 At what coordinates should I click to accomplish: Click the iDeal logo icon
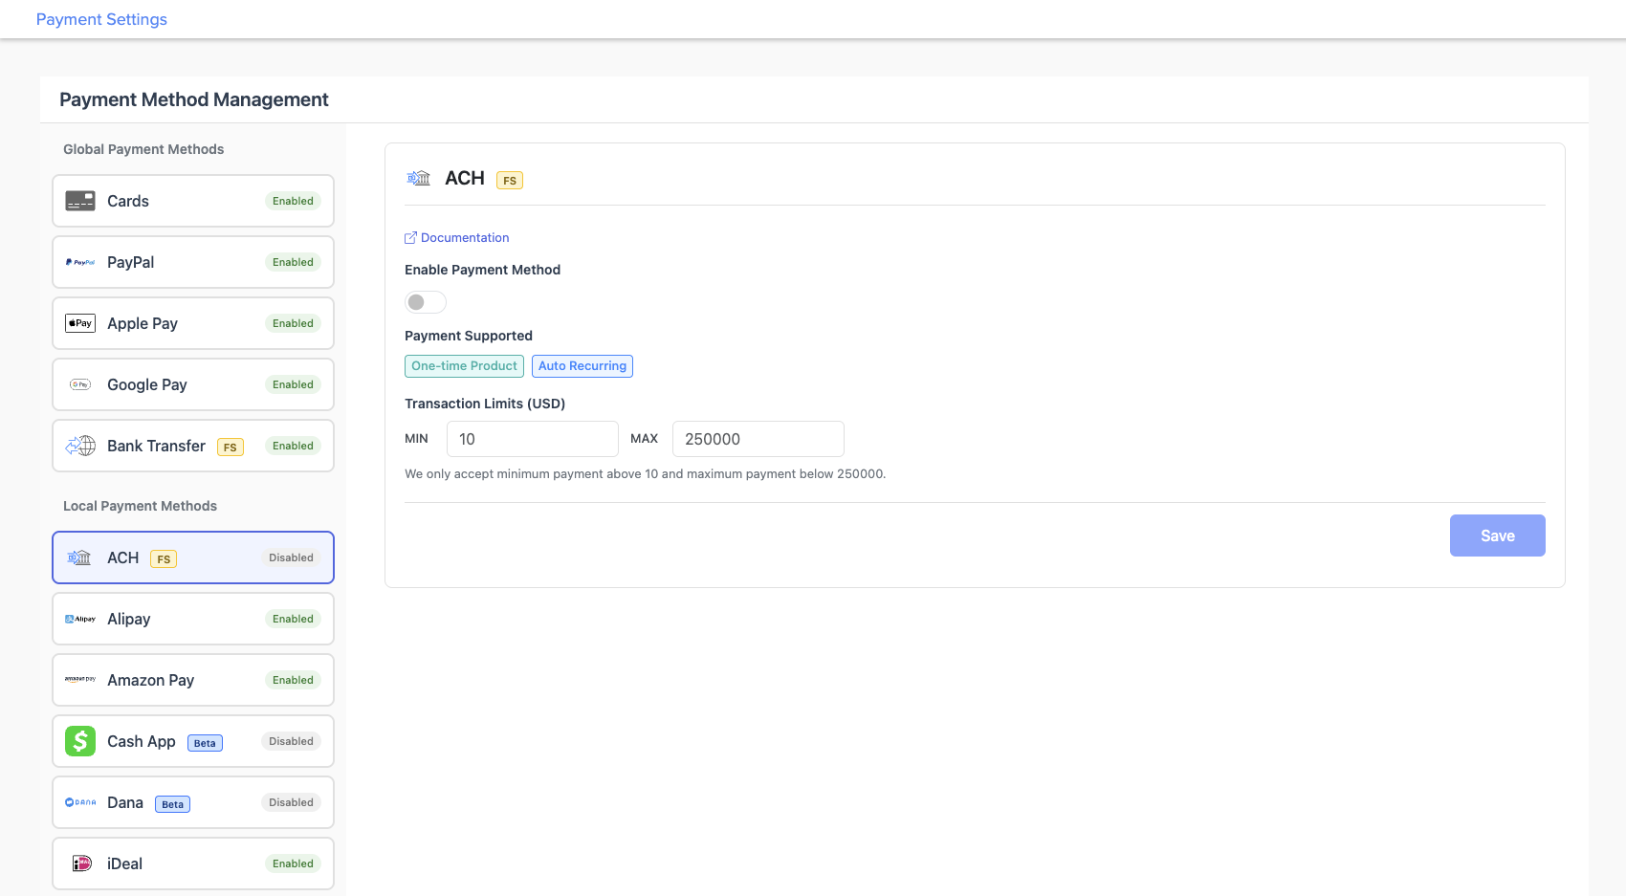point(82,863)
